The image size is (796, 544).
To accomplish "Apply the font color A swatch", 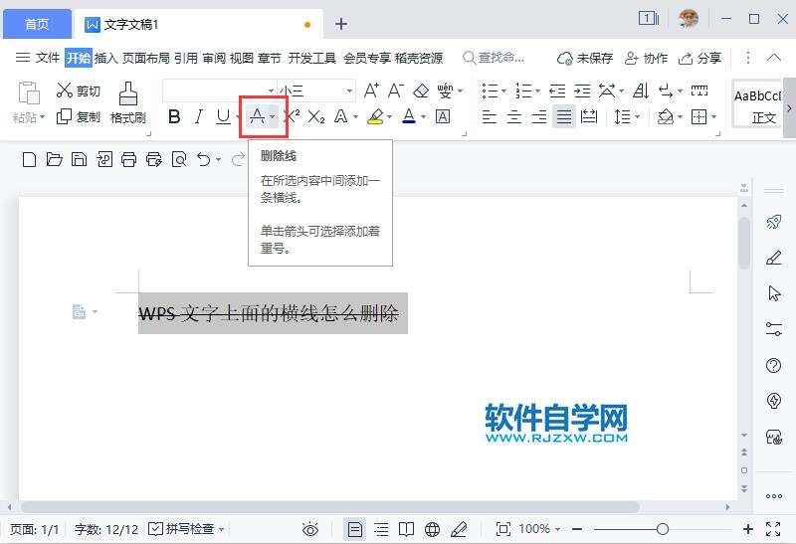I will point(409,117).
